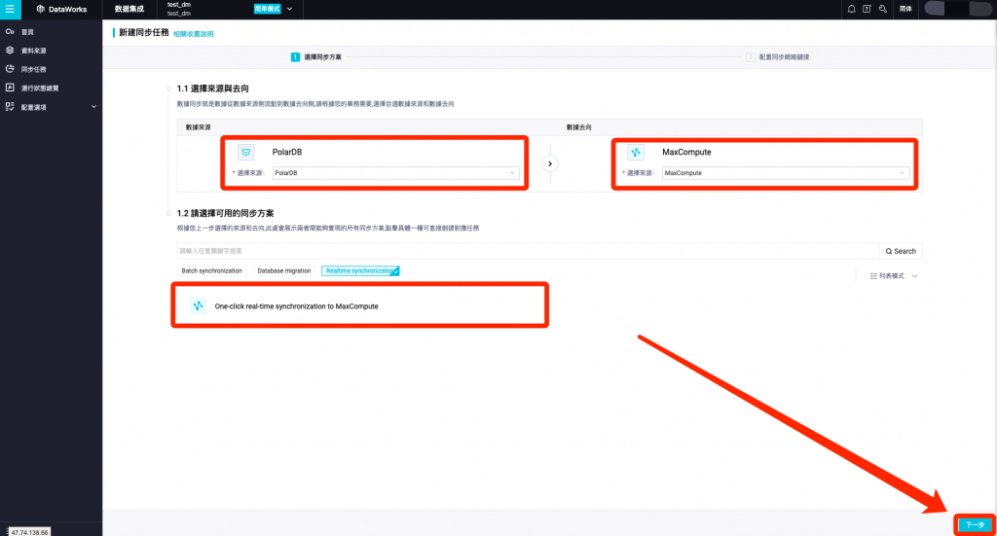
Task: Select One-click real-time synchronization to MaxCompute
Action: 360,305
